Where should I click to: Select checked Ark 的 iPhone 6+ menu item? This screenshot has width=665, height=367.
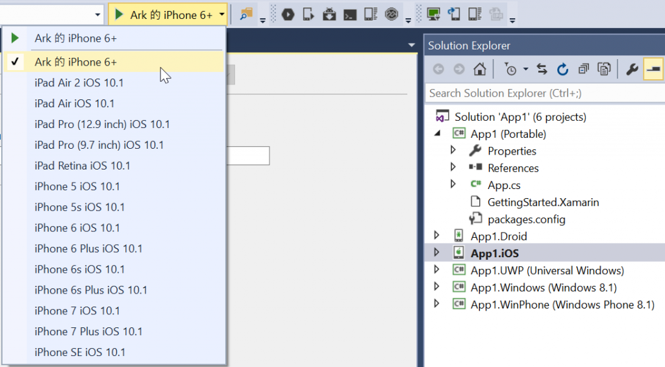tap(114, 62)
